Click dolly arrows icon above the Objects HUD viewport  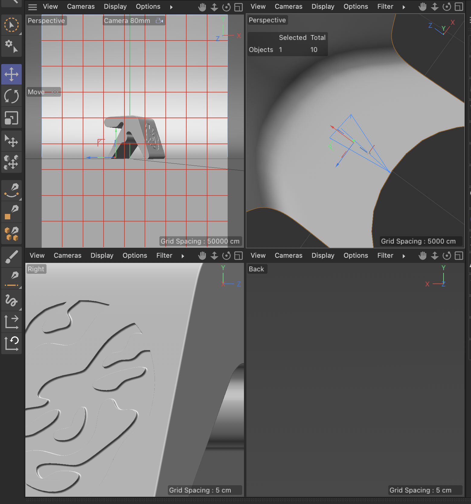pos(434,7)
